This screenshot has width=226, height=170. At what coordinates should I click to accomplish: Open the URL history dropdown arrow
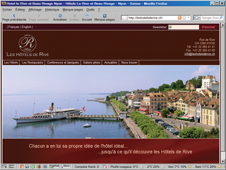188,18
